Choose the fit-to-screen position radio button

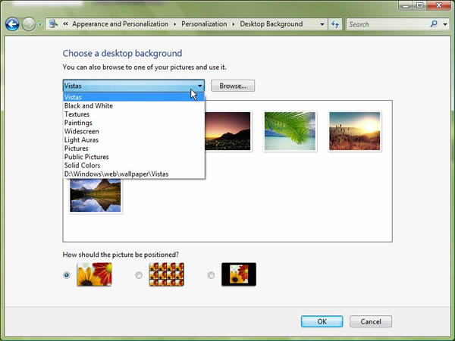tap(67, 275)
